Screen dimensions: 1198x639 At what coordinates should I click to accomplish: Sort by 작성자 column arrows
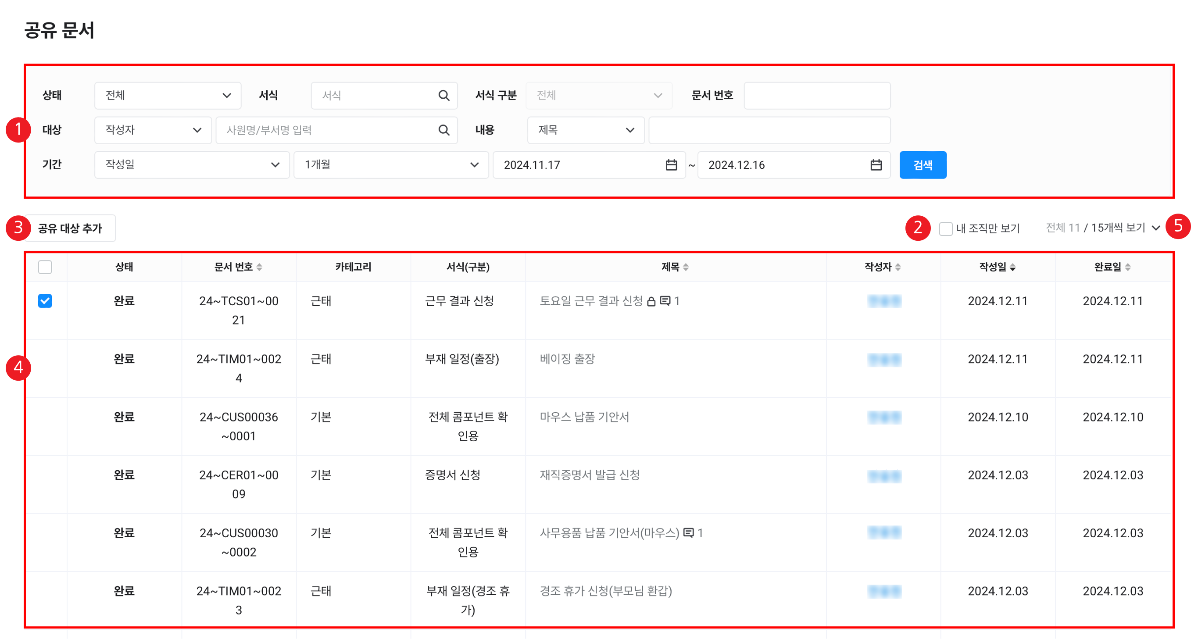tap(898, 267)
